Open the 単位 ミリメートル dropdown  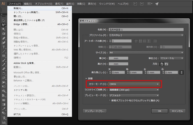[x=171, y=58]
